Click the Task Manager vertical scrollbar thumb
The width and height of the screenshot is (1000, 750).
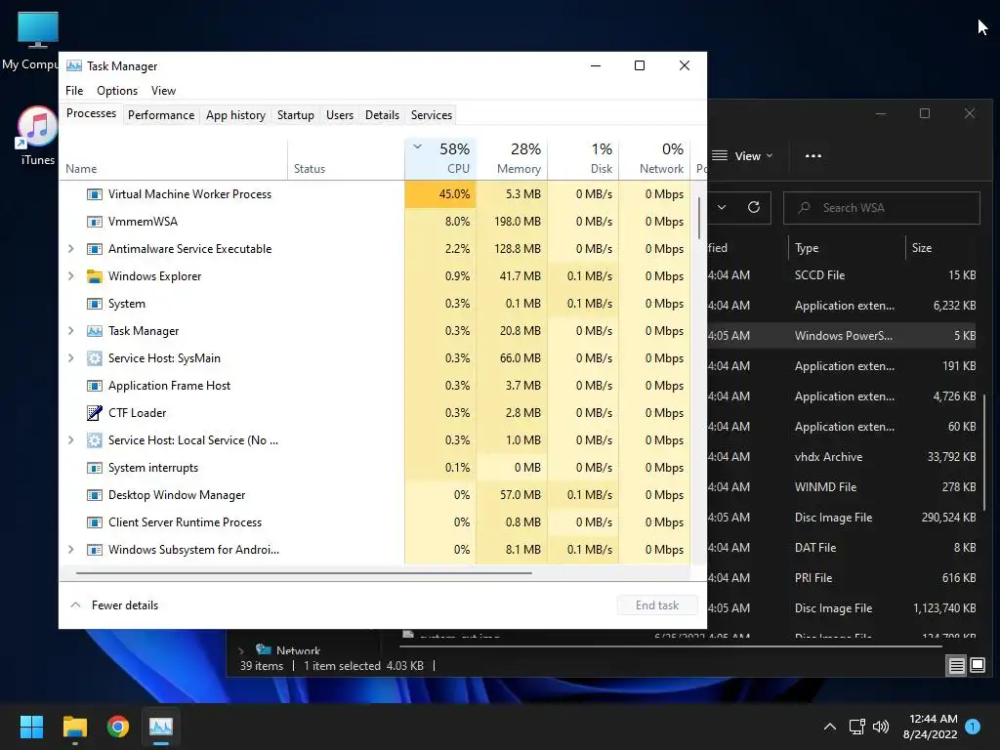[699, 218]
